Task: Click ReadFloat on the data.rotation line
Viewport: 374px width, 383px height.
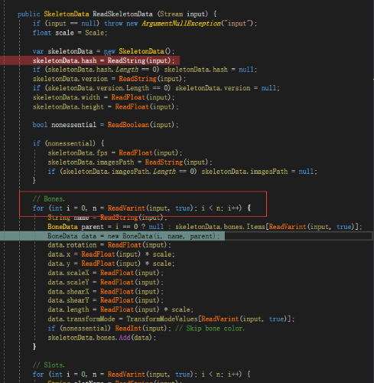Action: click(125, 245)
